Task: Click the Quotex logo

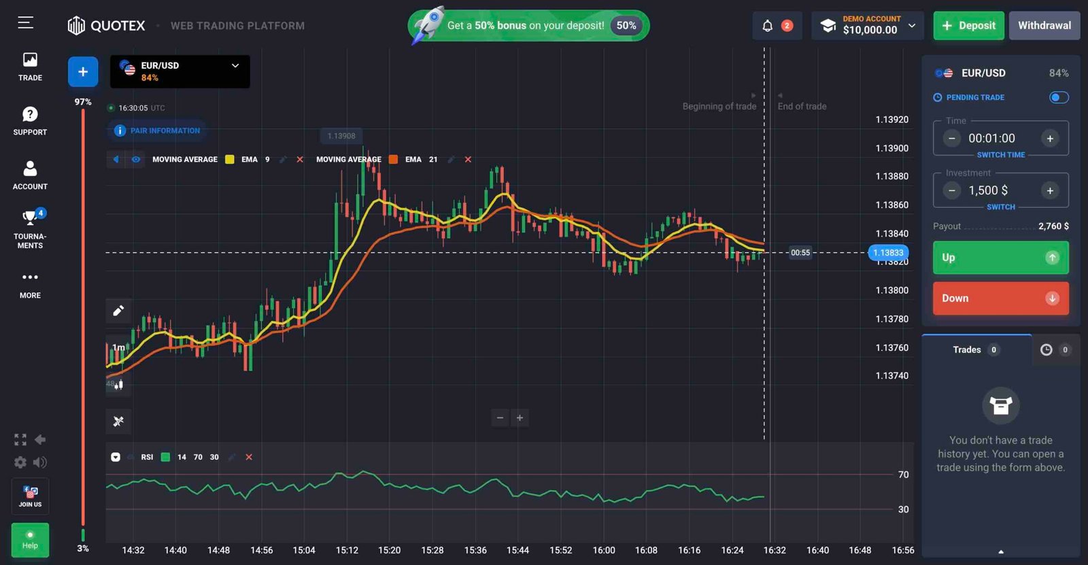Action: pyautogui.click(x=106, y=26)
